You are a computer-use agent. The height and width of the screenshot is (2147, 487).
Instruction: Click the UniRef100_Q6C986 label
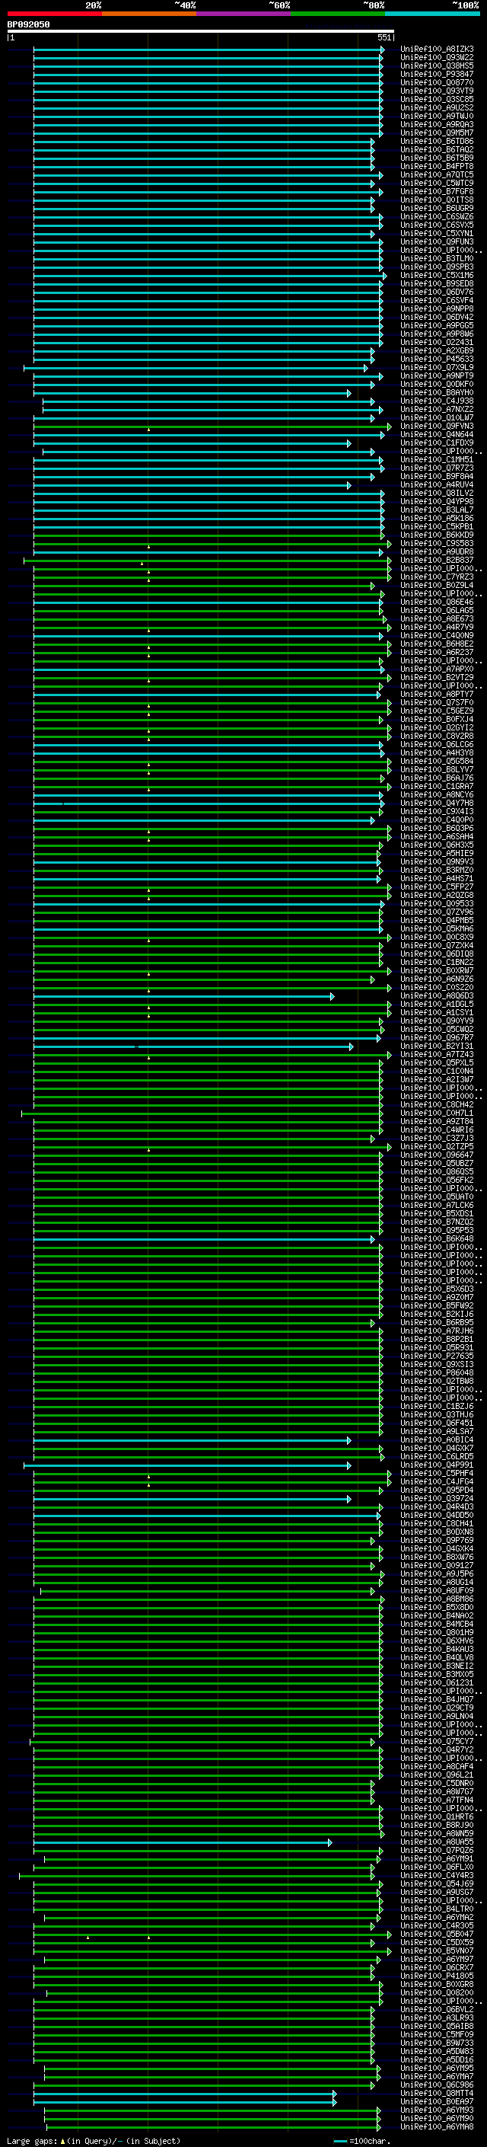[437, 2085]
